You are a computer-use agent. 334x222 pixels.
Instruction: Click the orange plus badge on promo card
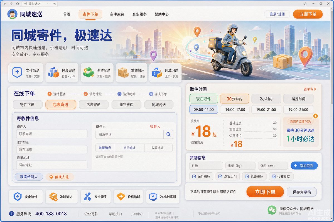click(315, 116)
